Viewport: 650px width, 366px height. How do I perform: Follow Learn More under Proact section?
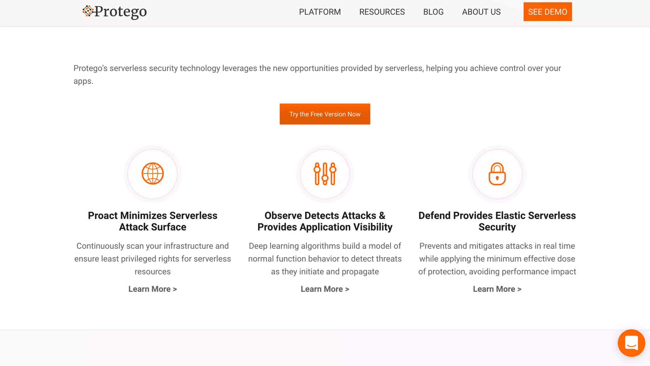pyautogui.click(x=153, y=289)
